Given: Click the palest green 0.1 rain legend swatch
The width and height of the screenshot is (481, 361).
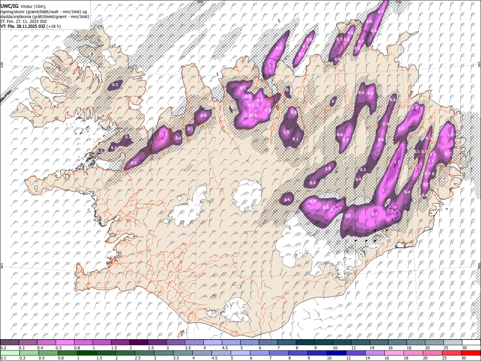Looking at the screenshot, I should tap(9, 353).
